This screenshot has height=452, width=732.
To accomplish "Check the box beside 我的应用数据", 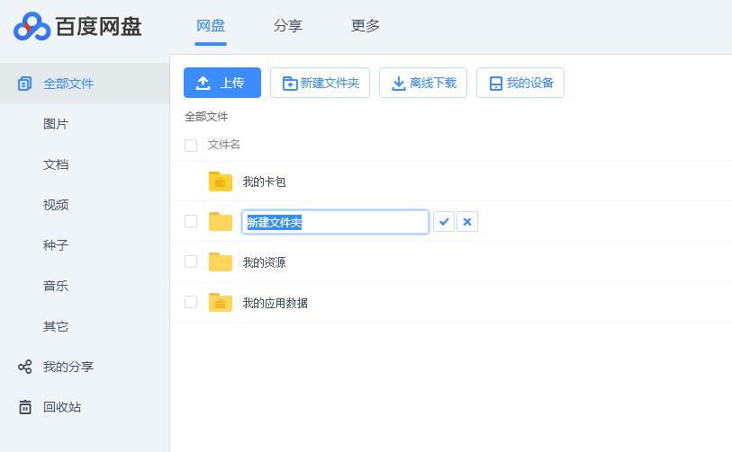I will [x=191, y=302].
